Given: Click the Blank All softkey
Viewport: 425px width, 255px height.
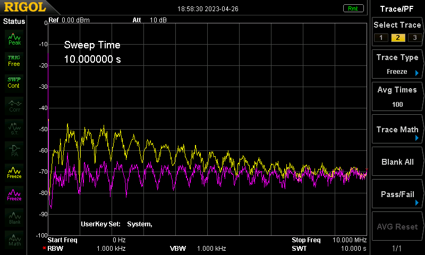Looking at the screenshot, I should point(397,162).
